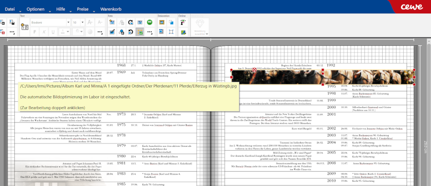Image resolution: width=431 pixels, height=186 pixels.
Task: Rotate photo counterclockwise
Action: [x=131, y=32]
